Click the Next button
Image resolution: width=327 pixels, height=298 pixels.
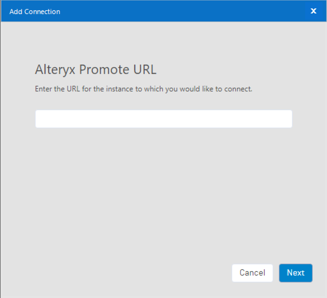click(x=296, y=273)
